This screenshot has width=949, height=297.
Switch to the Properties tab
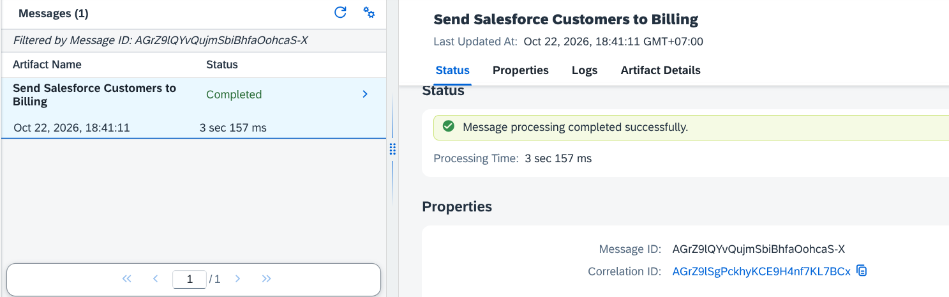click(521, 70)
